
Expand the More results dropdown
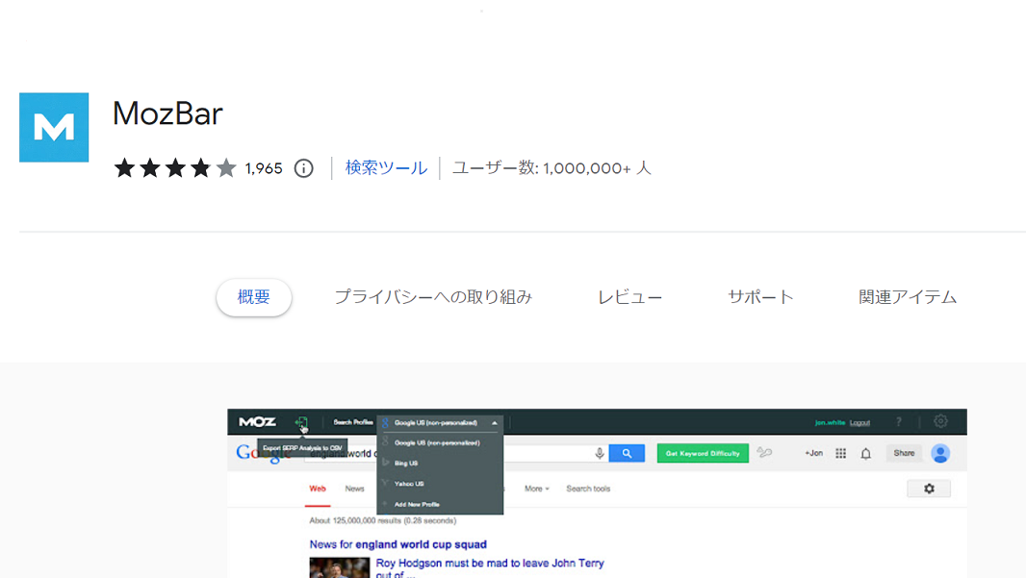click(535, 488)
